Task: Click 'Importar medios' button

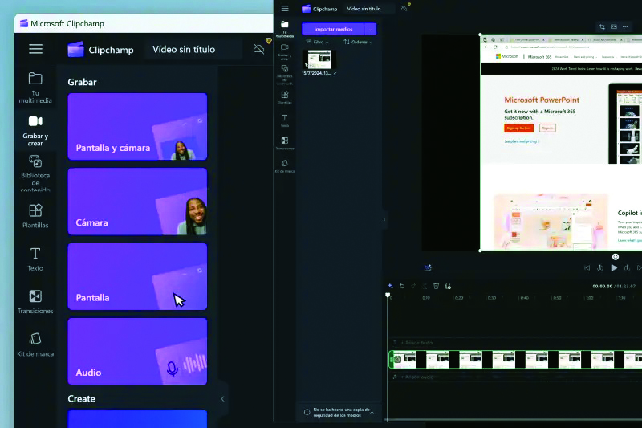Action: [x=333, y=29]
